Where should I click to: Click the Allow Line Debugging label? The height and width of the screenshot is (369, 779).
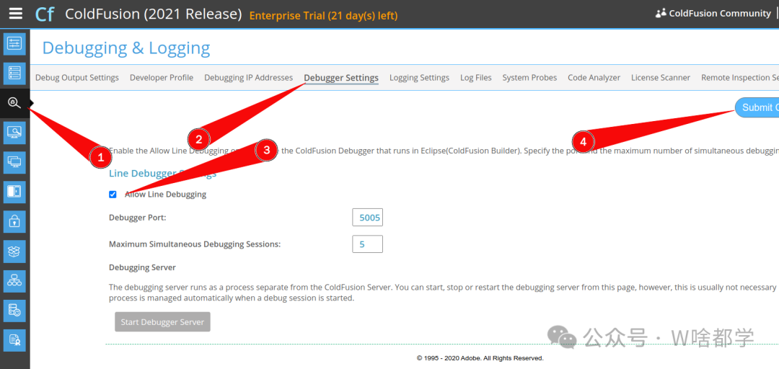pos(165,194)
